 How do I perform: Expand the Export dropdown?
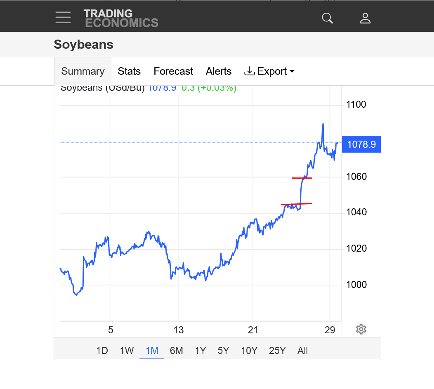tap(270, 71)
